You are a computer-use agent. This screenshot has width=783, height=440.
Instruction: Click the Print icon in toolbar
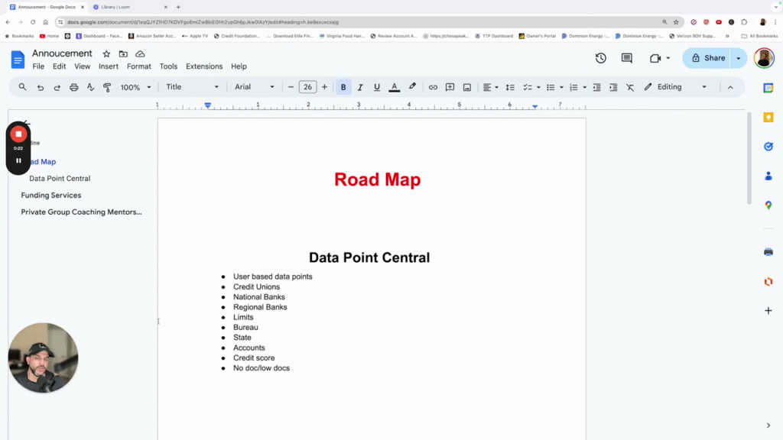point(74,87)
